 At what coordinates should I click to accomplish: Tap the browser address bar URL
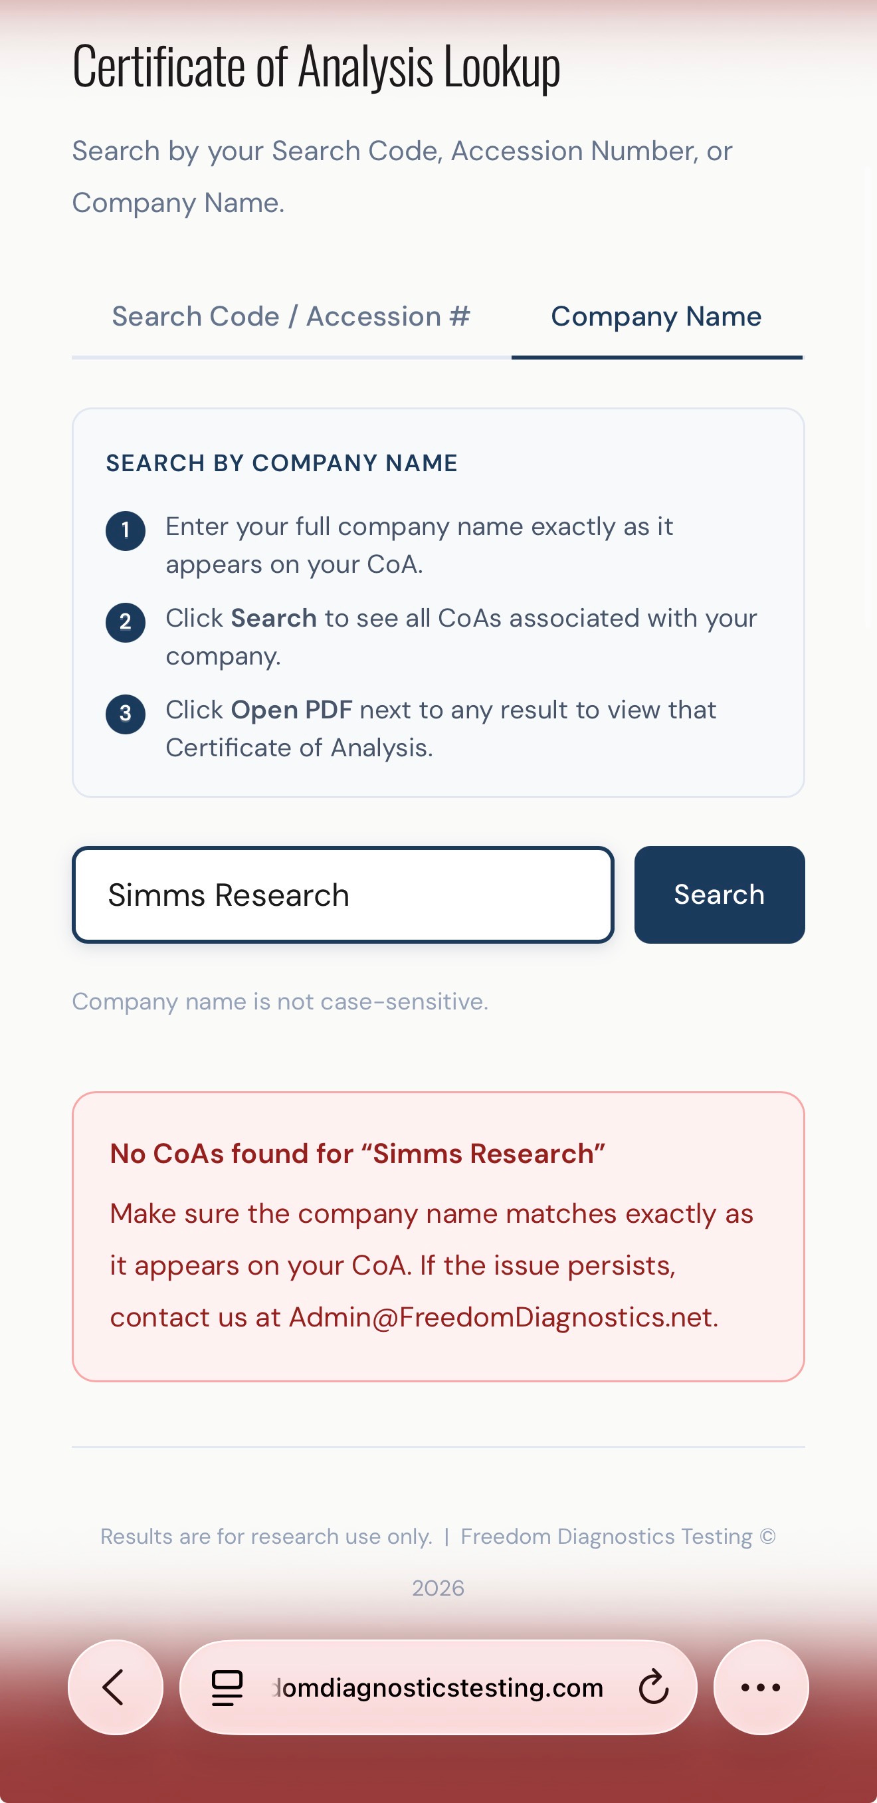point(438,1687)
